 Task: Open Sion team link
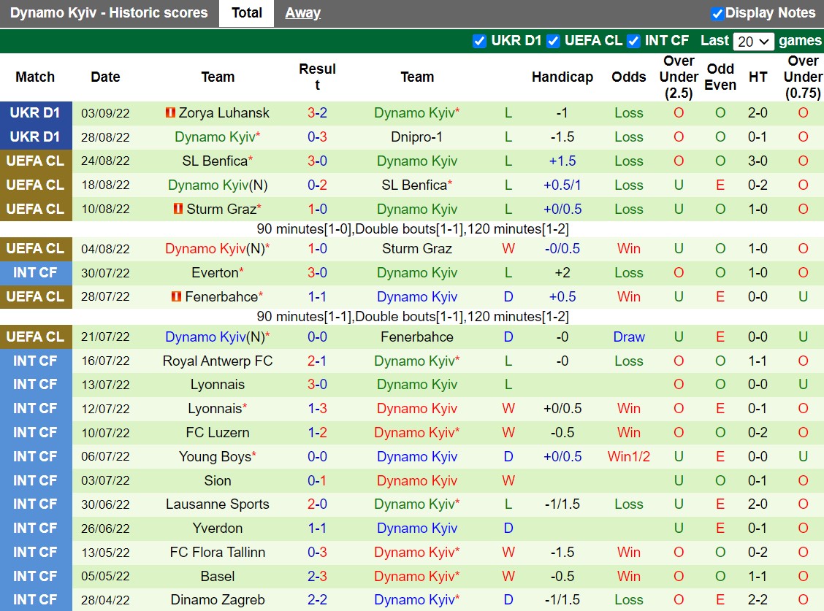(x=218, y=481)
